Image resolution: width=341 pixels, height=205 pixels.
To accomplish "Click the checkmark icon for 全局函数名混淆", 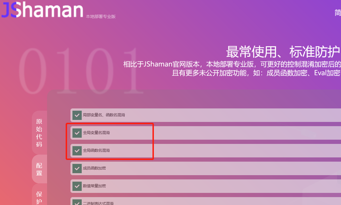I will (77, 151).
